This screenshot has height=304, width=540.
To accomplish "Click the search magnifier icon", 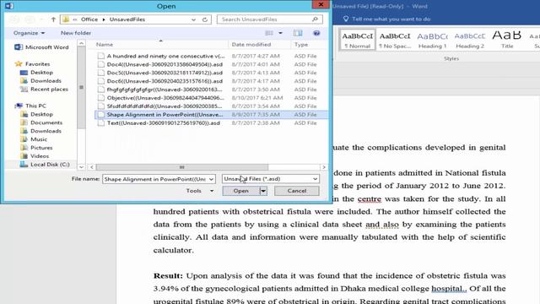I will (315, 19).
